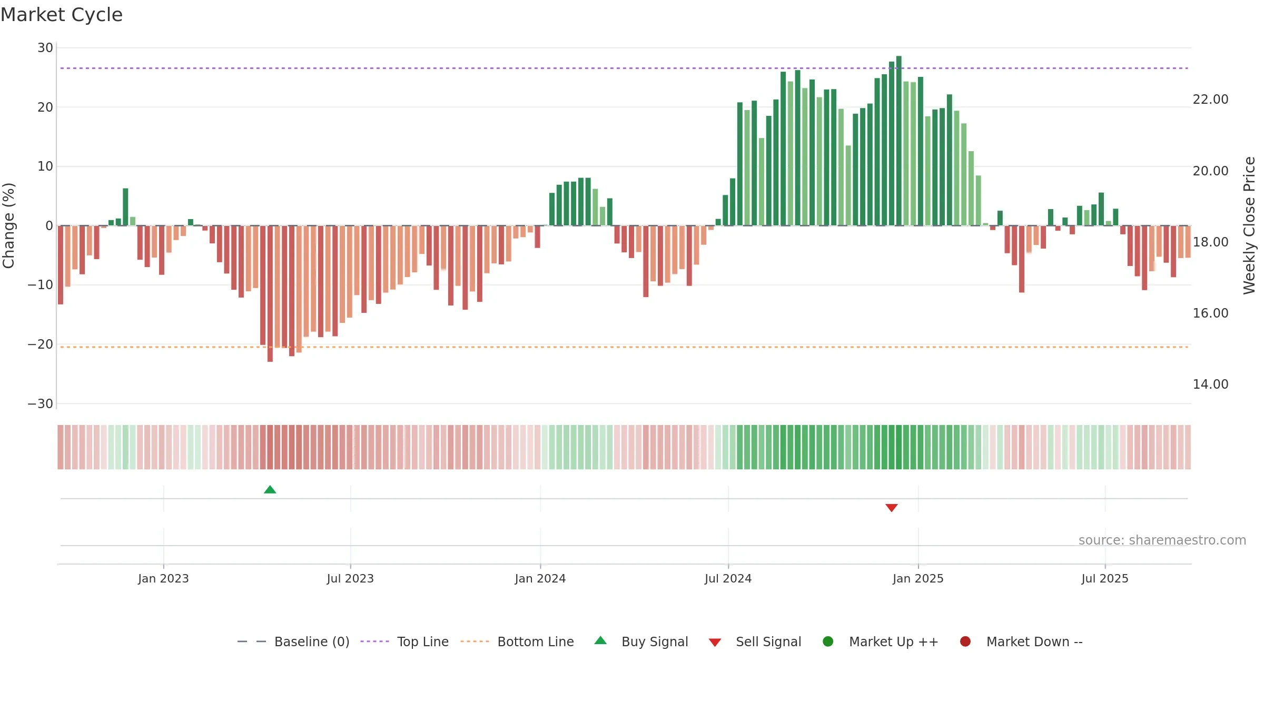This screenshot has width=1264, height=711.
Task: Click the green triangle icon in the legend
Action: (600, 641)
